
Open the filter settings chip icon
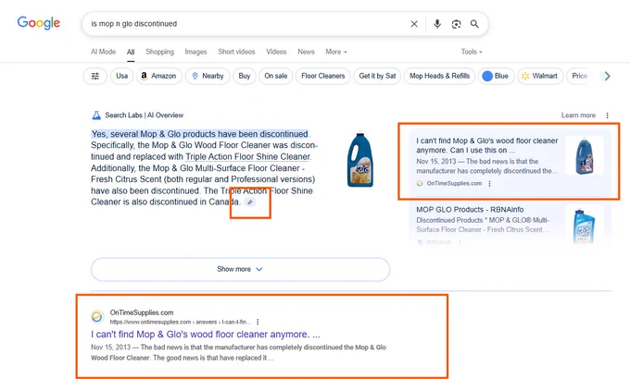[x=95, y=76]
